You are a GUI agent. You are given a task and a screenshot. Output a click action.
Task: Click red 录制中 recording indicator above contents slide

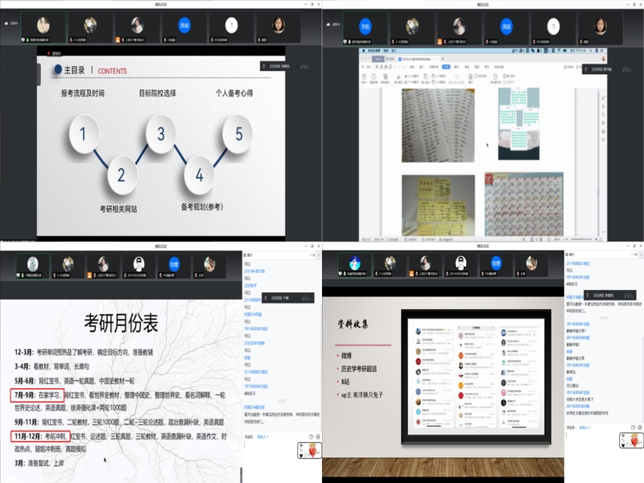coord(54,53)
